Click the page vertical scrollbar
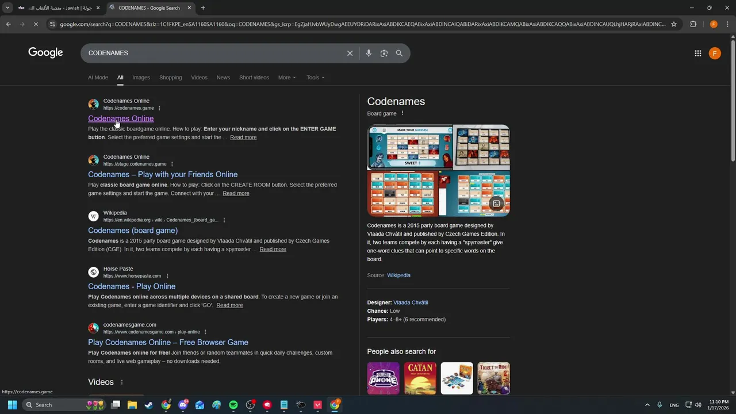The height and width of the screenshot is (414, 736). [x=733, y=100]
